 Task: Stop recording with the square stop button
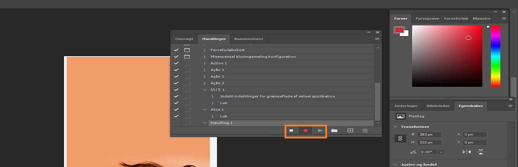click(x=291, y=131)
